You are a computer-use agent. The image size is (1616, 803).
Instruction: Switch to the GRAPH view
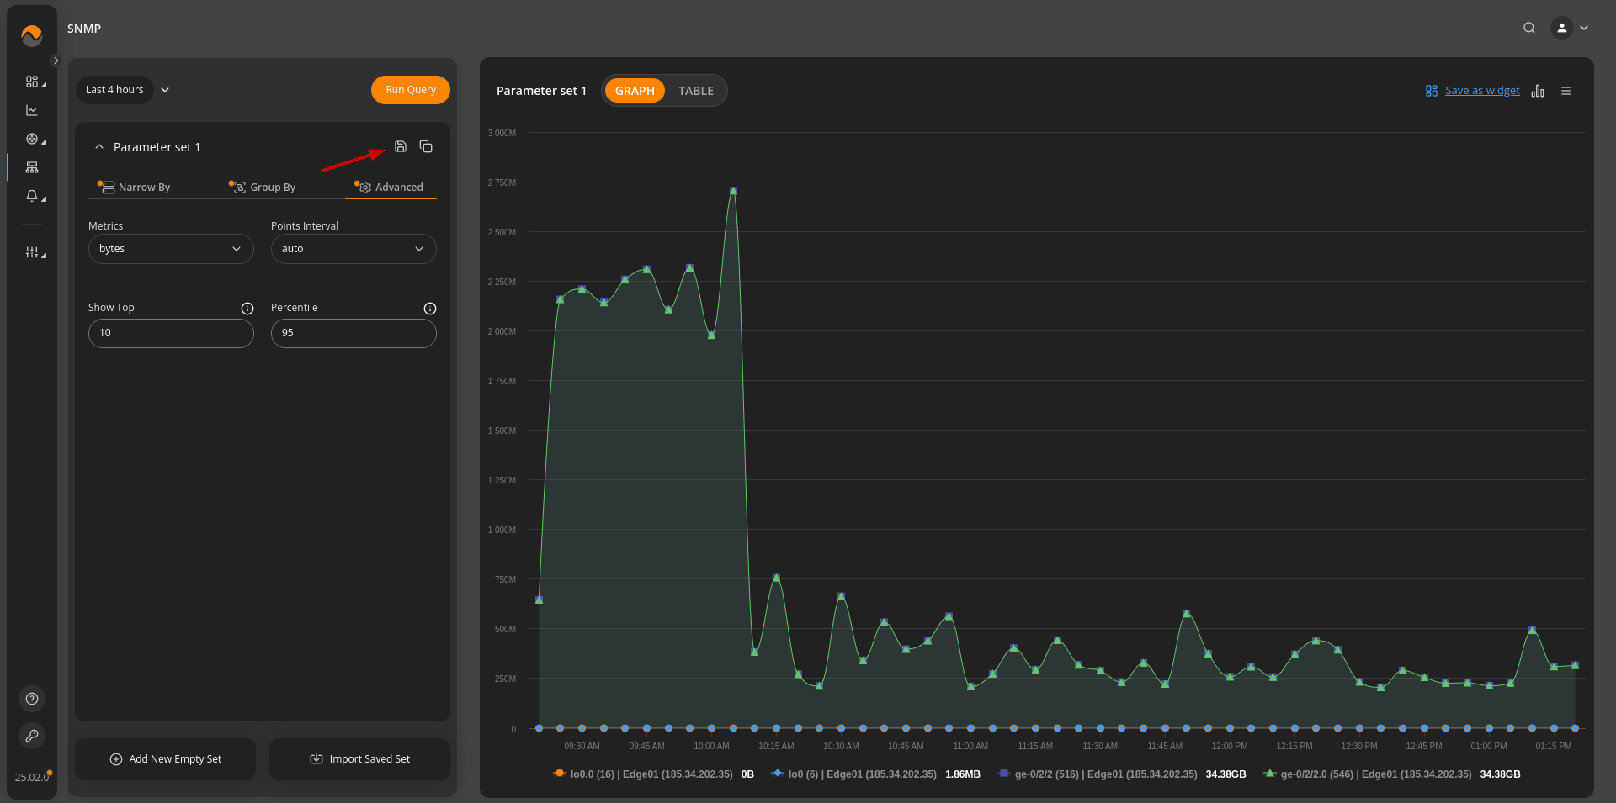tap(635, 91)
